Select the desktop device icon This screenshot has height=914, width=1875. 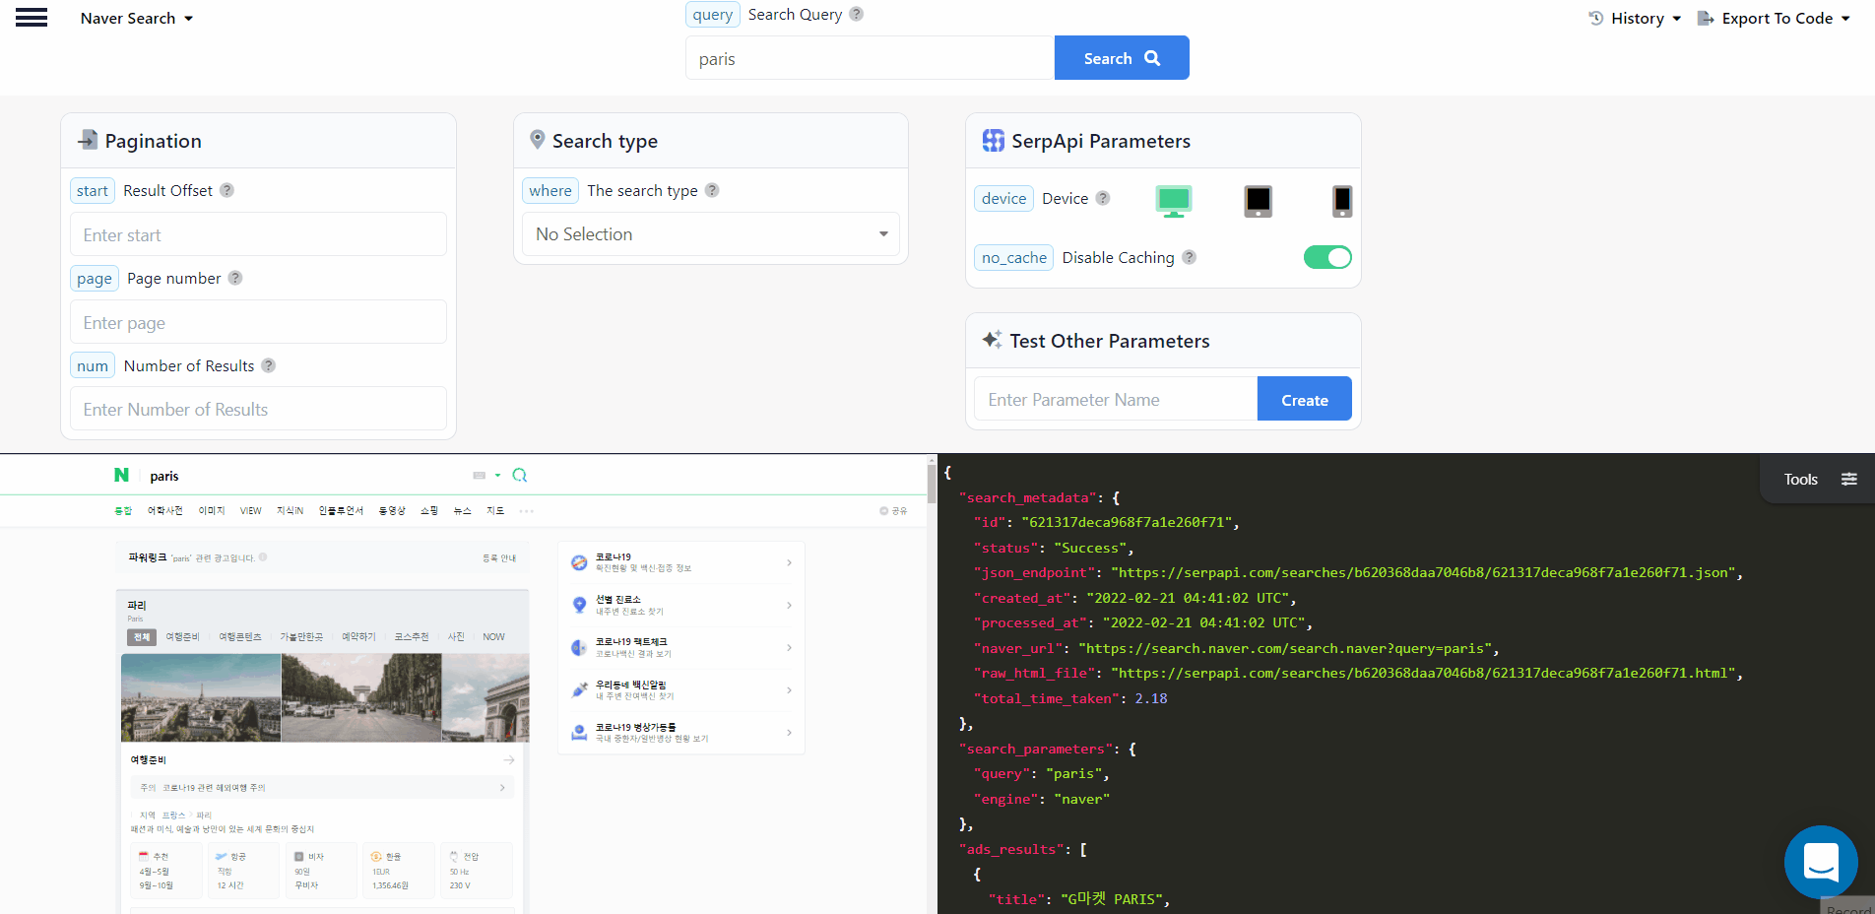tap(1173, 200)
